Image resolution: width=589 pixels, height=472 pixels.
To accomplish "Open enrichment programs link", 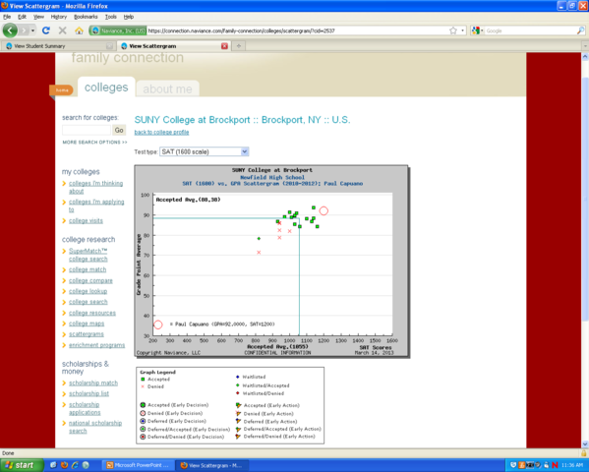I will 96,345.
